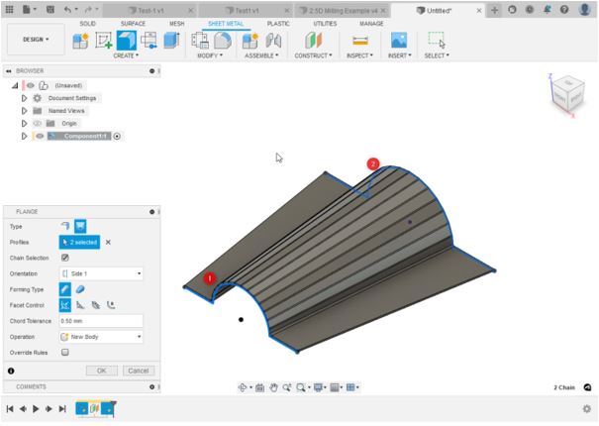The image size is (599, 426).
Task: Add a new design tab
Action: [x=494, y=10]
